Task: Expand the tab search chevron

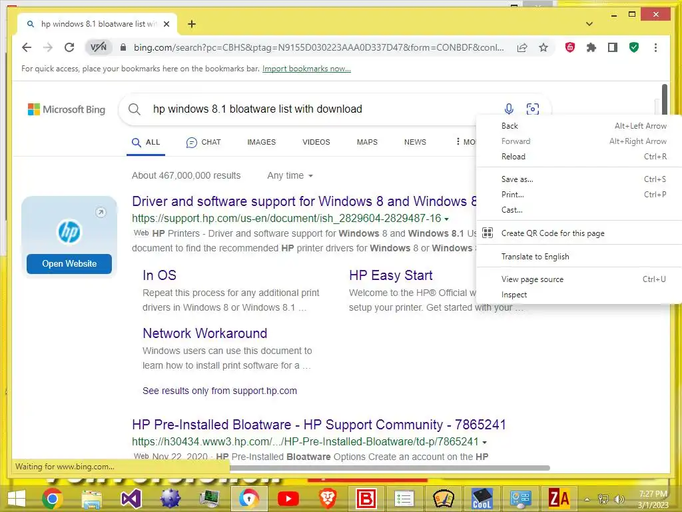Action: 589,24
